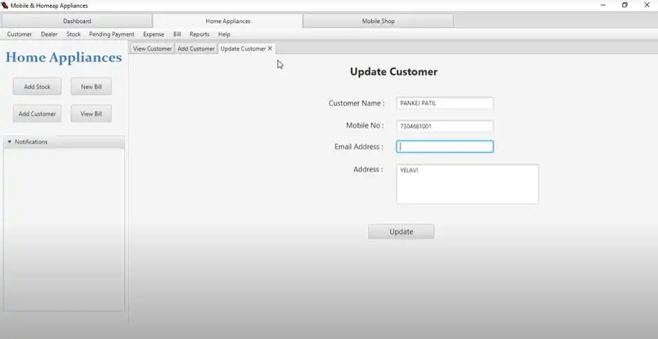Switch to the Mobile Shop tab
The image size is (658, 339).
pos(378,21)
